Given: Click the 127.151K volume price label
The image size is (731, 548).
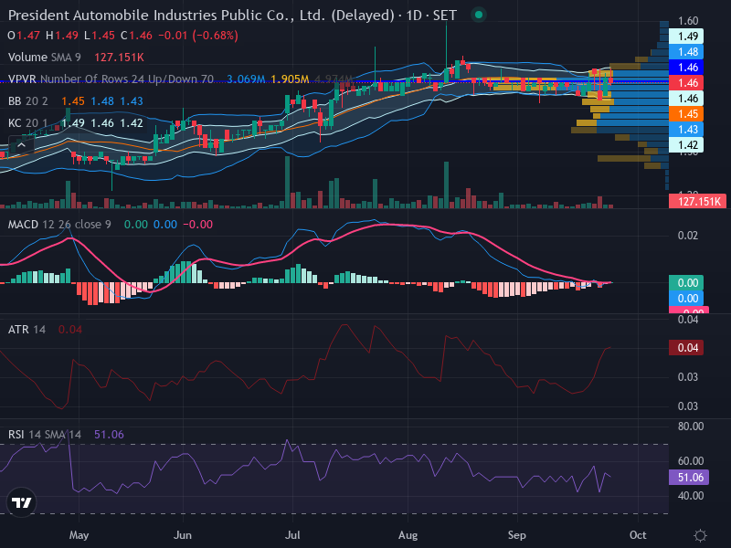Looking at the screenshot, I should pyautogui.click(x=697, y=201).
